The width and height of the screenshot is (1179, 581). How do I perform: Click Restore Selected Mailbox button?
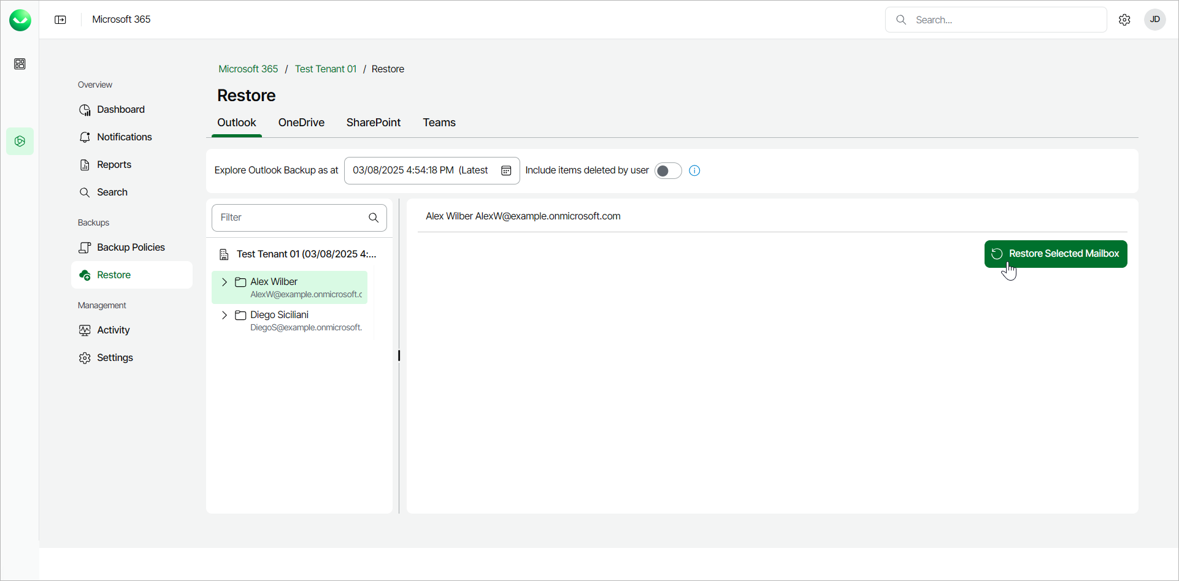[x=1056, y=254]
